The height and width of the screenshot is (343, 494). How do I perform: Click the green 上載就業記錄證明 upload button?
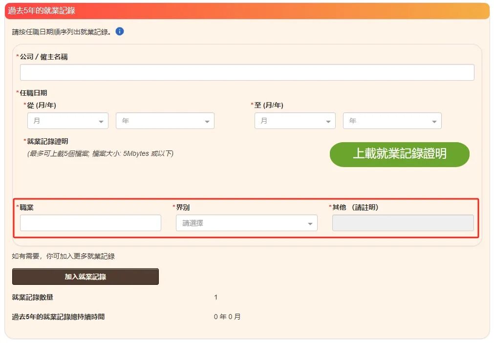tap(399, 154)
